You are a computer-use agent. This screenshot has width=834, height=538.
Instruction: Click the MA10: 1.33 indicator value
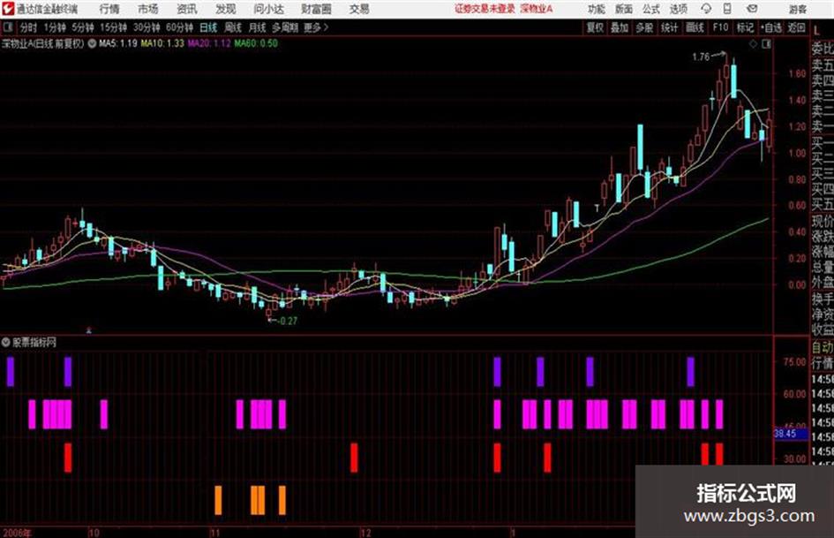click(x=162, y=43)
